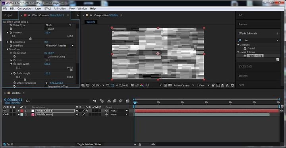Collapse the Transform group

tap(8, 49)
